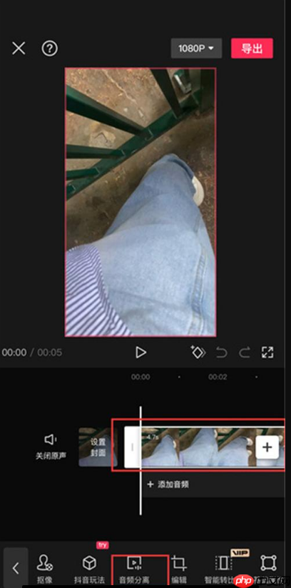The width and height of the screenshot is (291, 588).
Task: Choose the 音频分离 audio separation tool
Action: (x=134, y=569)
